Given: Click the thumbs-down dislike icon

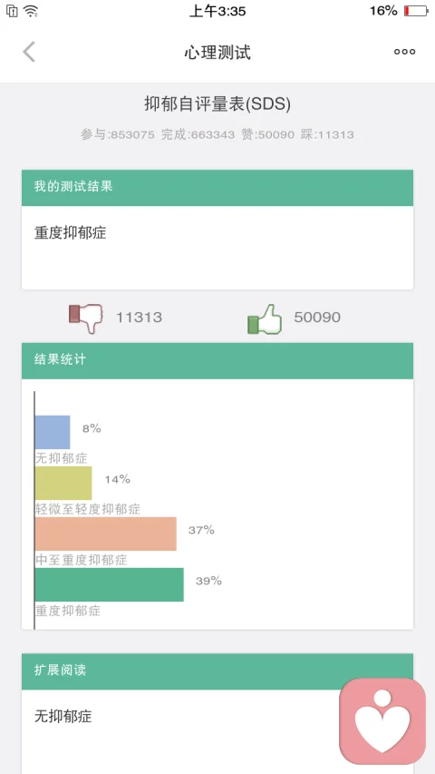Looking at the screenshot, I should (x=86, y=318).
